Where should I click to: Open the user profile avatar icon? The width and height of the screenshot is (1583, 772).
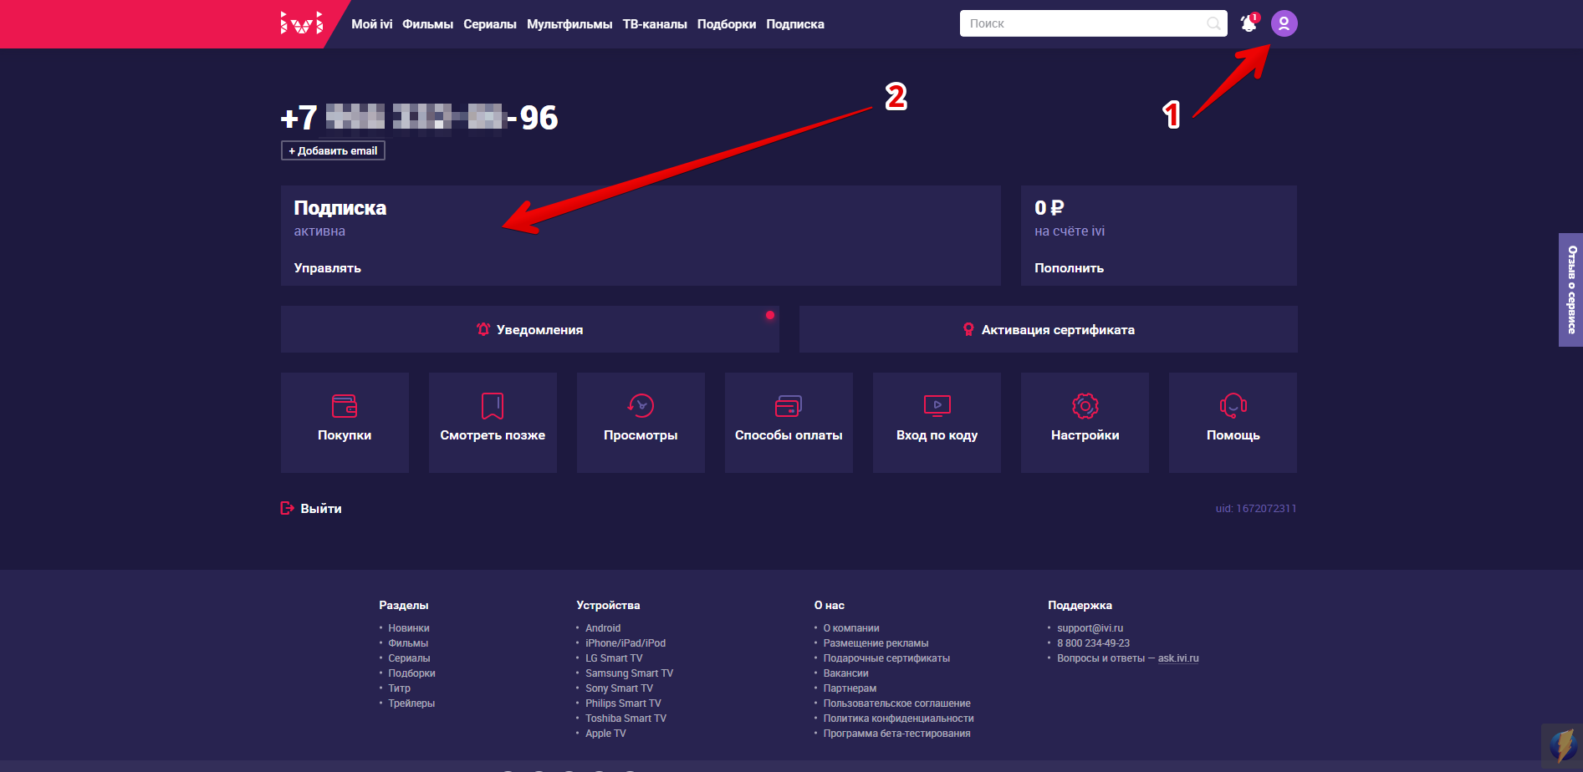pos(1284,23)
